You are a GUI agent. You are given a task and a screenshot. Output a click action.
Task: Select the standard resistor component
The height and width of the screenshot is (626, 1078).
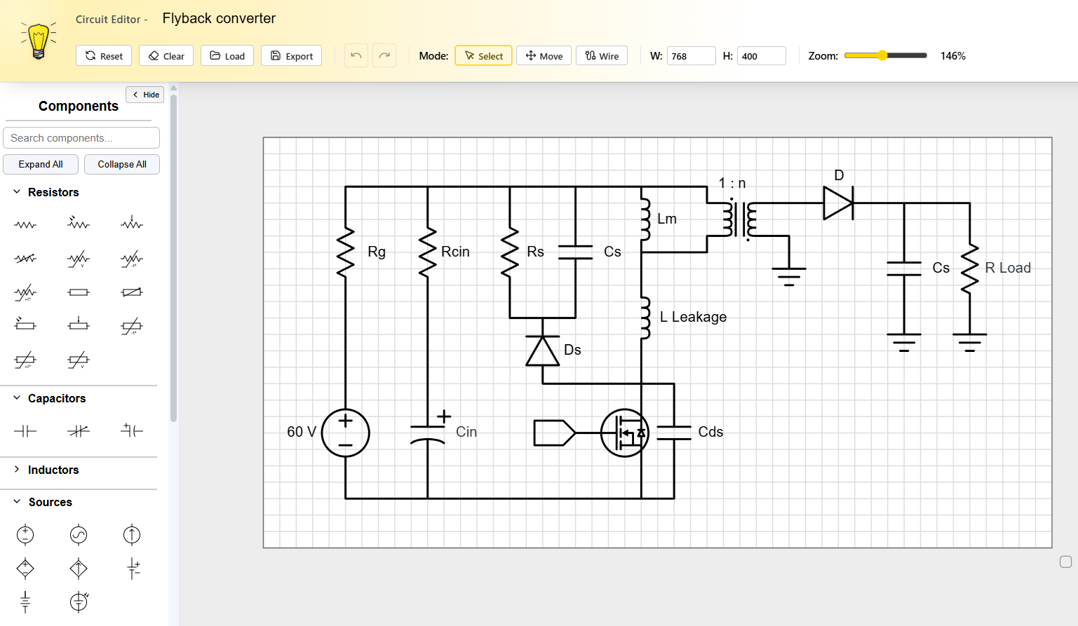tap(25, 223)
